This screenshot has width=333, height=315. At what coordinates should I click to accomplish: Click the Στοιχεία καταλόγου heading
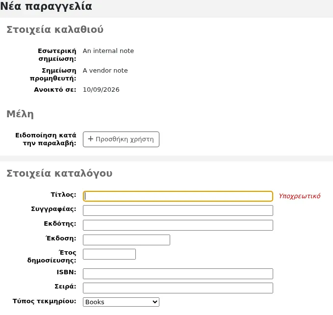pos(59,173)
